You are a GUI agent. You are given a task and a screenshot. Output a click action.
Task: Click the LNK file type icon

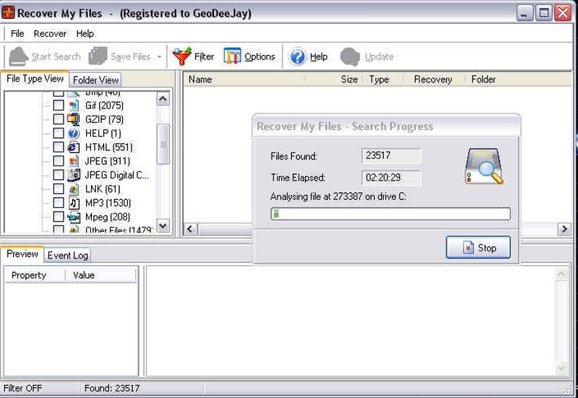(74, 189)
